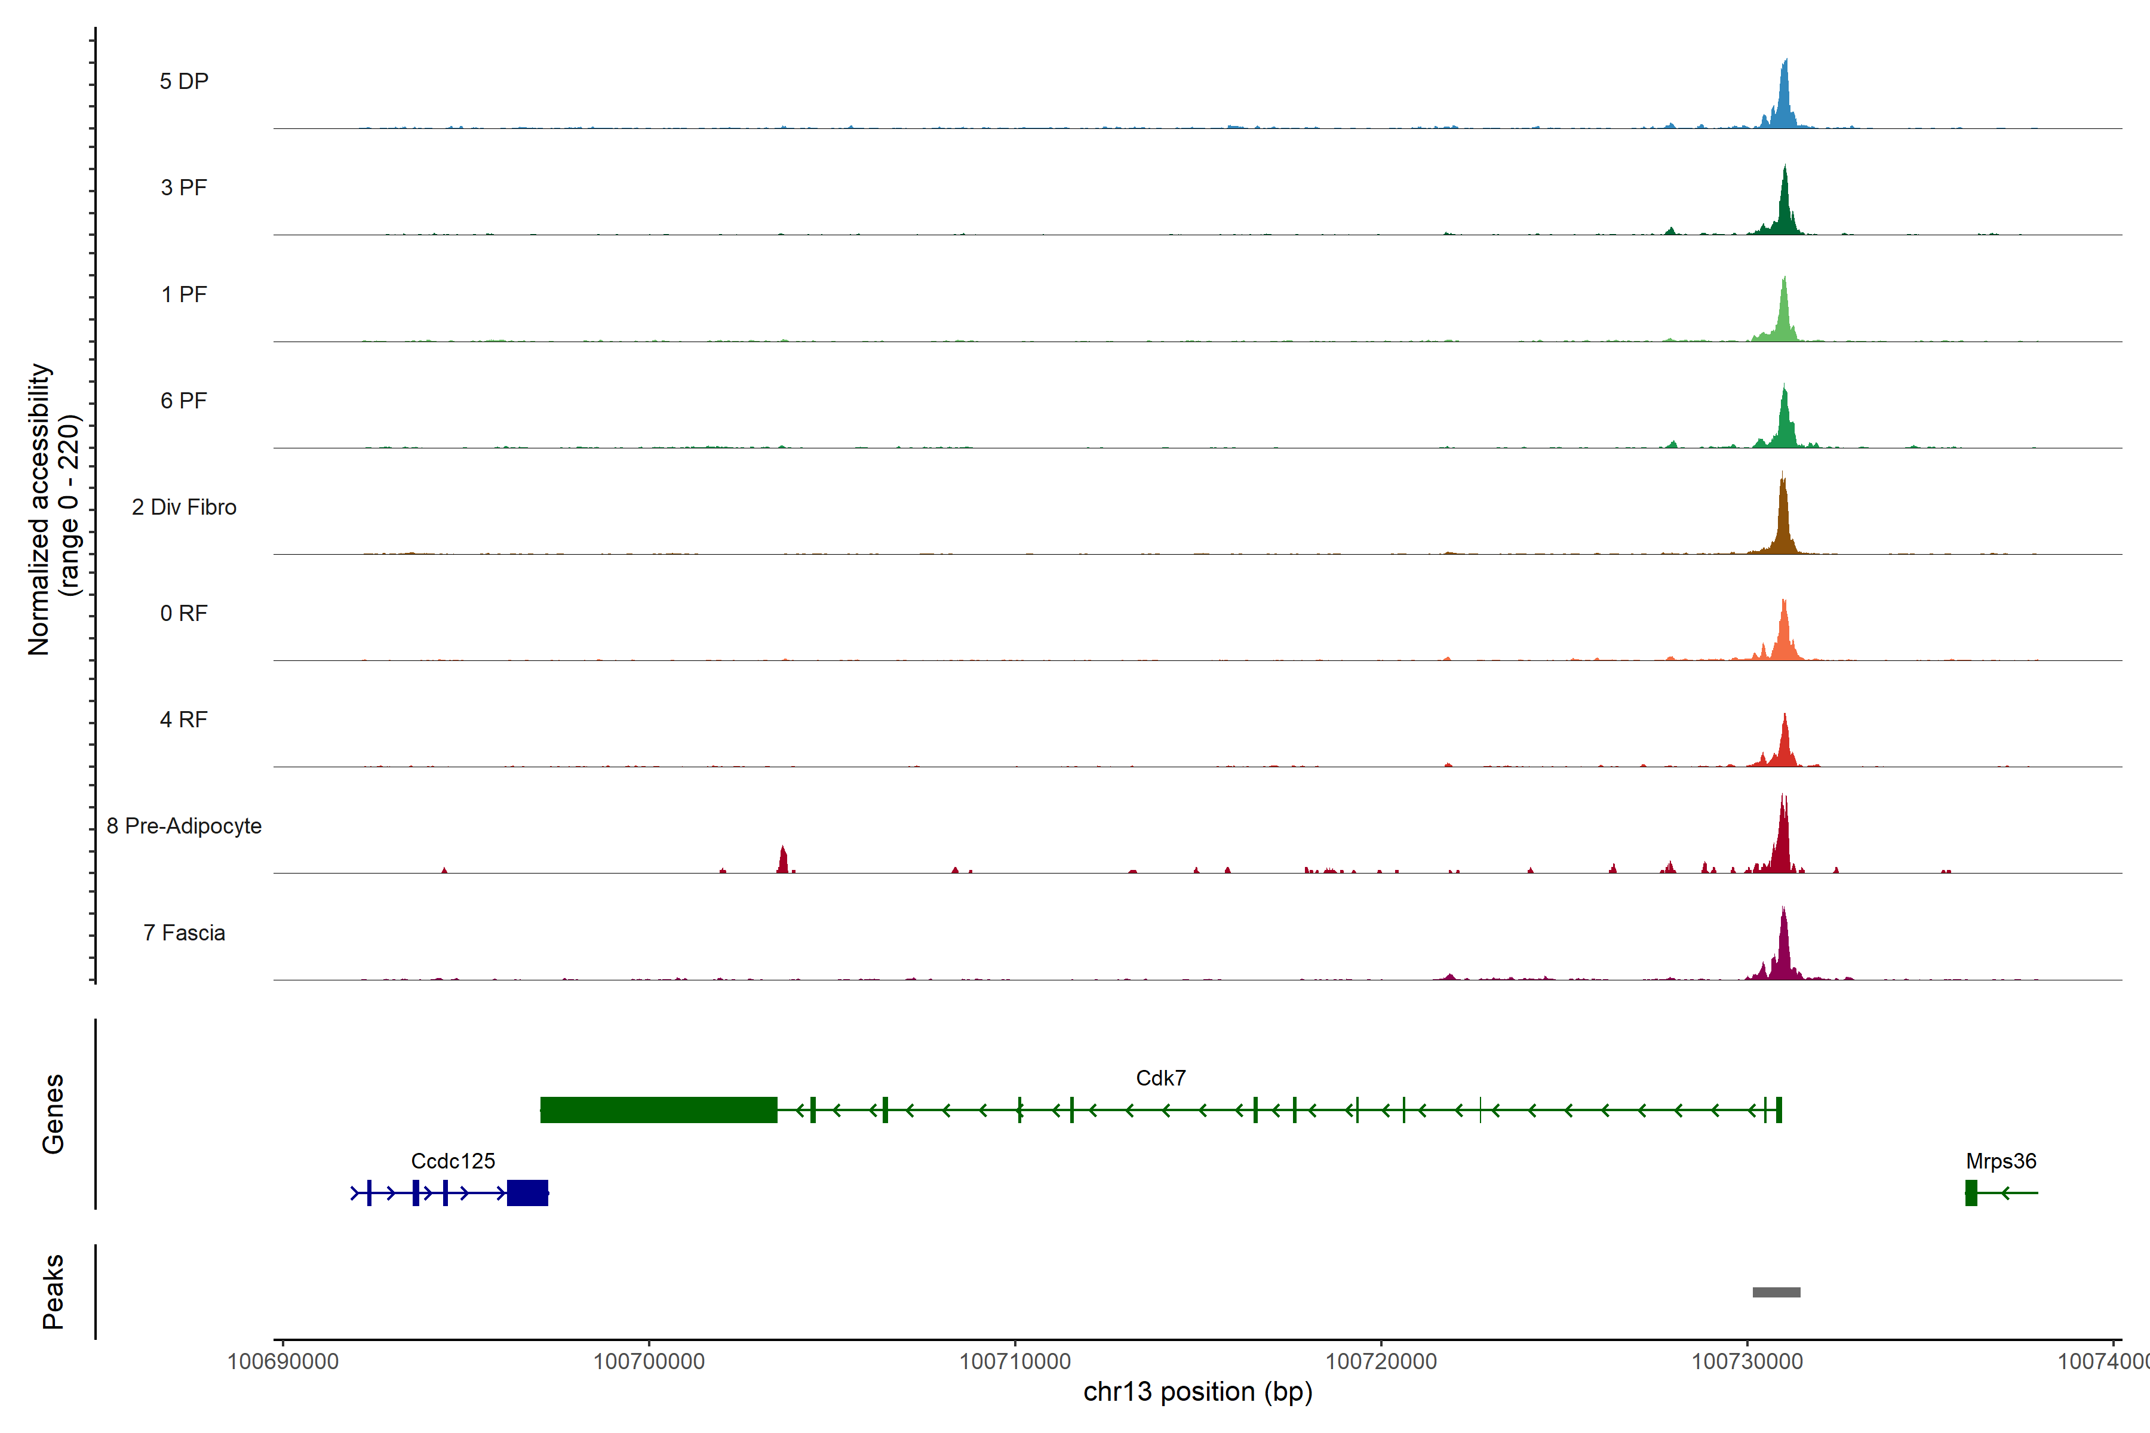2150x1433 pixels.
Task: Click the blue Ccdc125 terminal exon block
Action: [x=527, y=1192]
